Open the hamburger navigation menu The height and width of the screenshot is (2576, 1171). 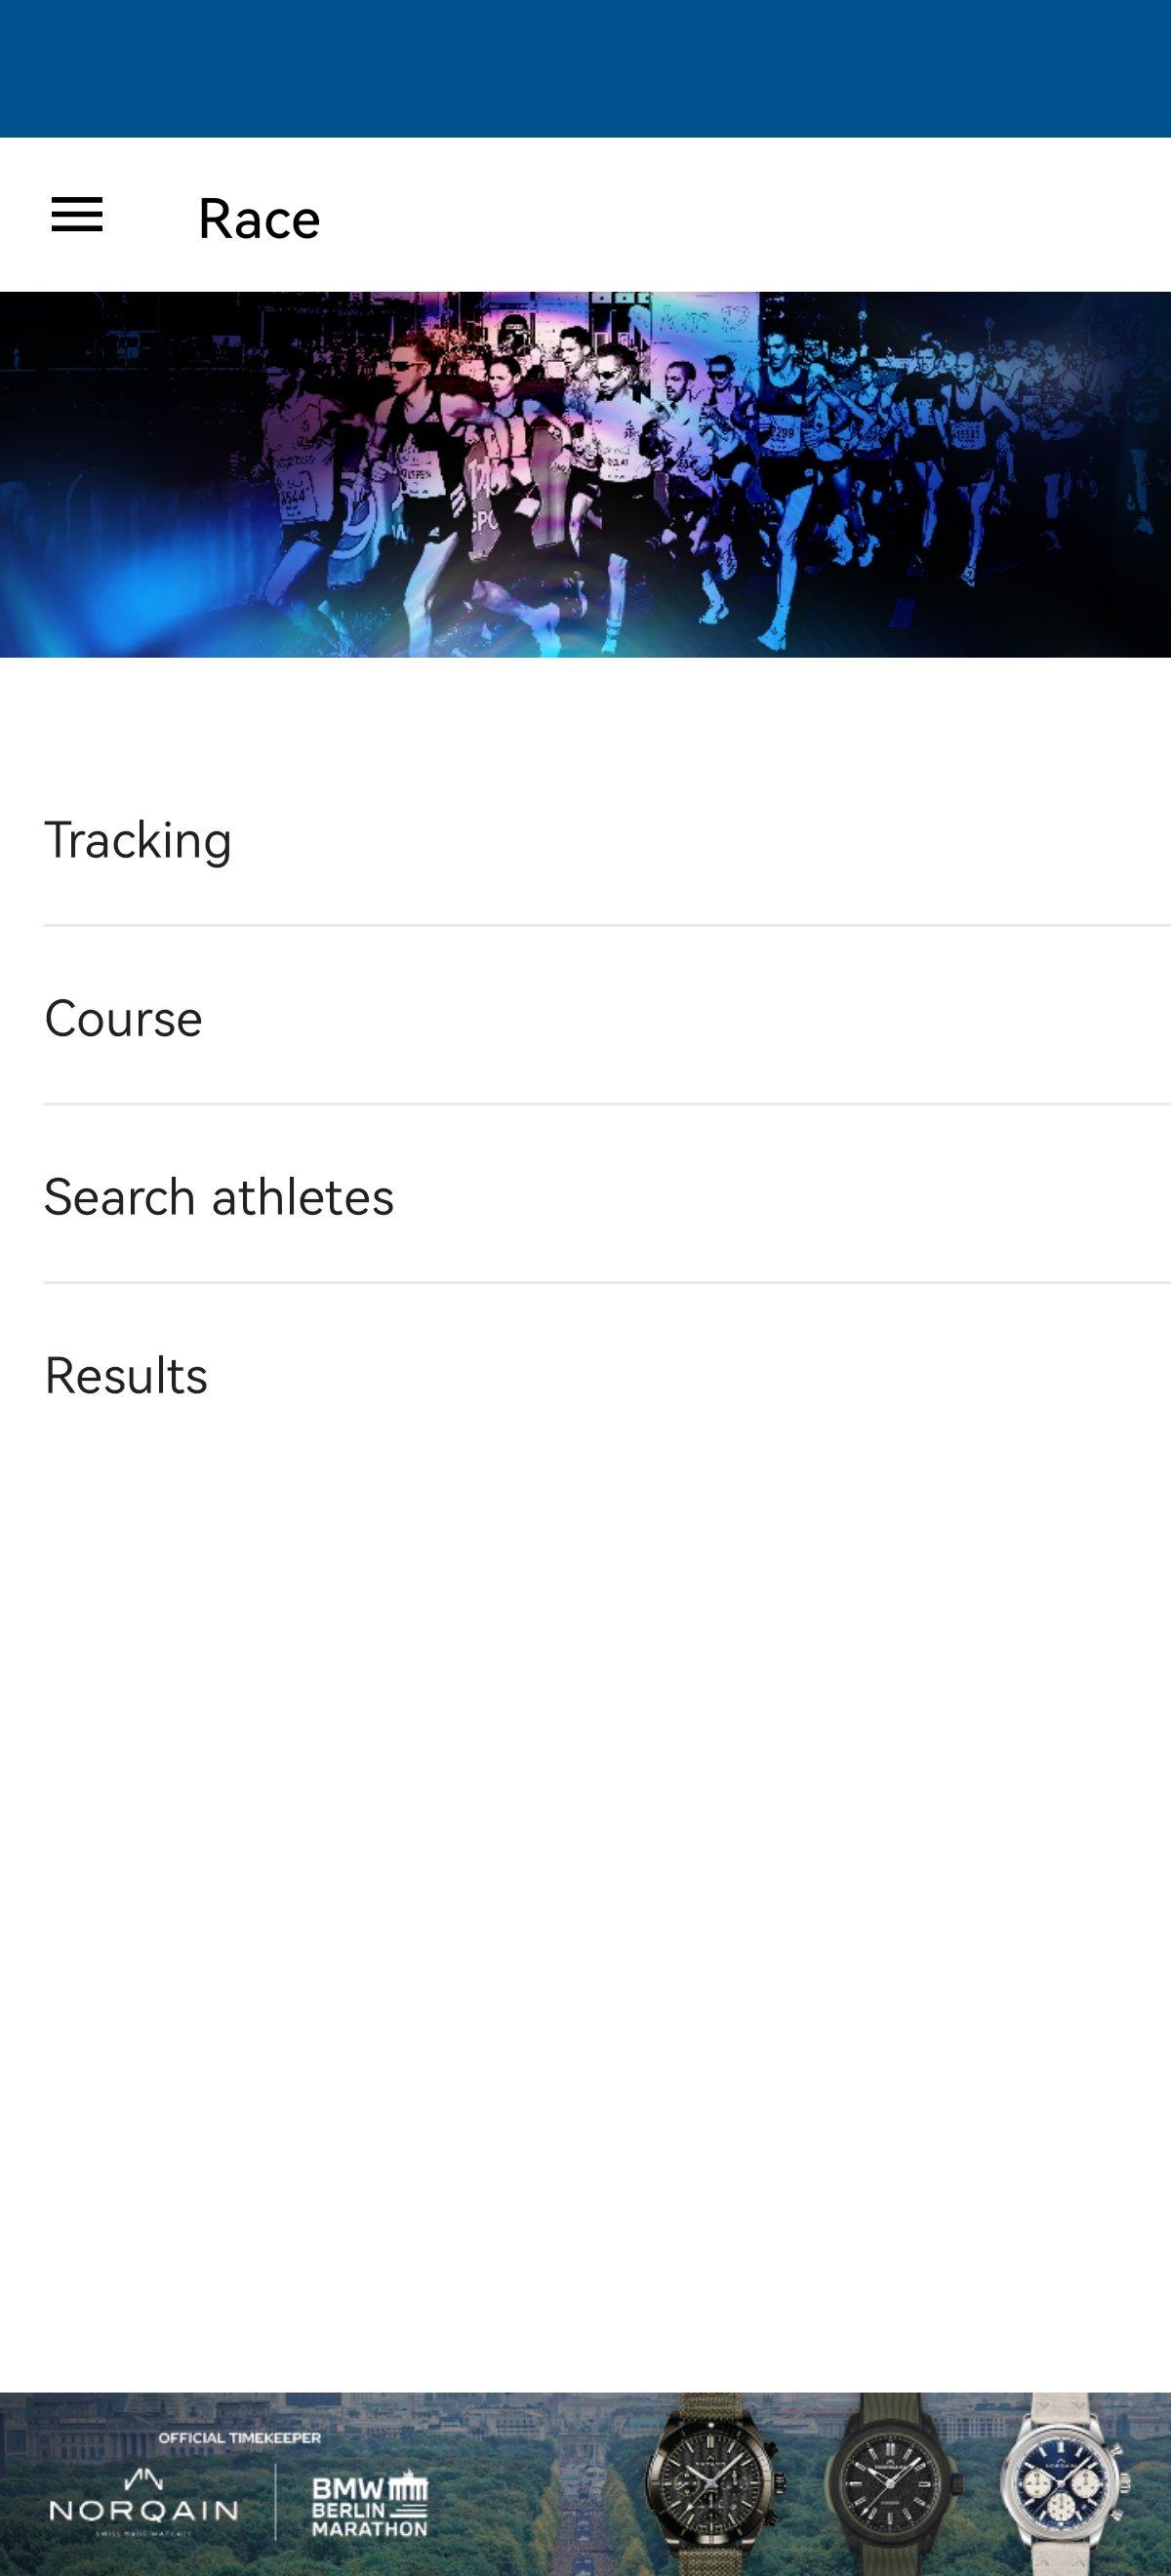coord(77,215)
